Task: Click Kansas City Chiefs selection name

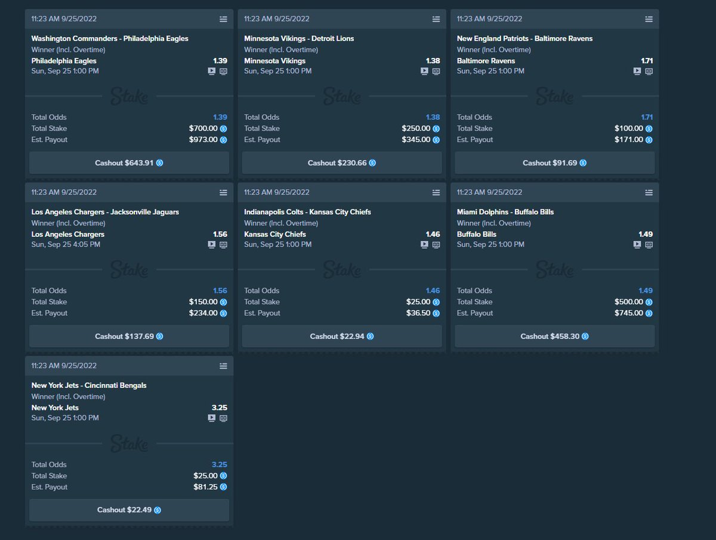Action: 275,234
